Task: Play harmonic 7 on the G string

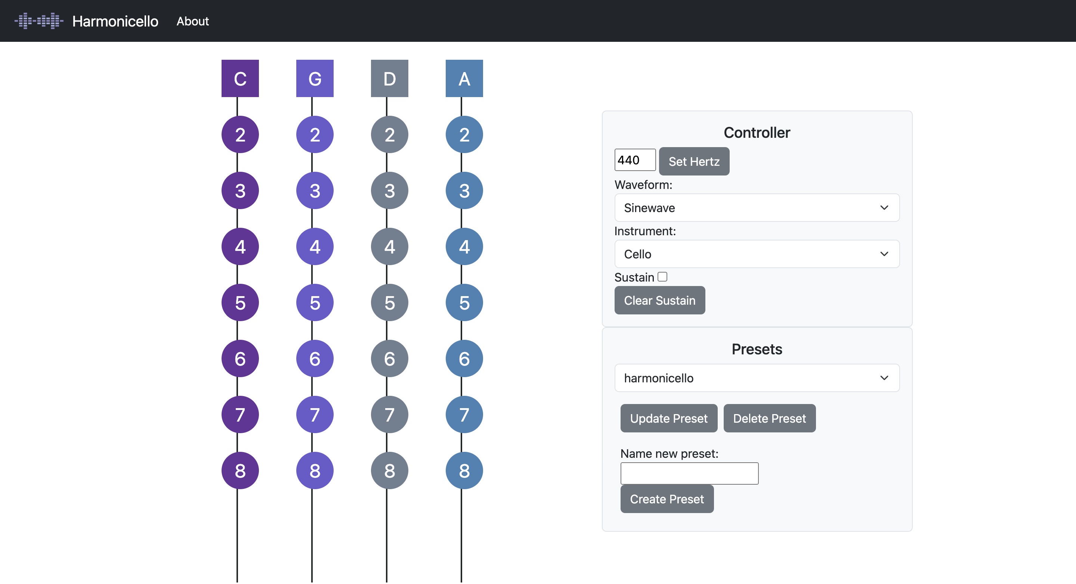Action: click(315, 414)
